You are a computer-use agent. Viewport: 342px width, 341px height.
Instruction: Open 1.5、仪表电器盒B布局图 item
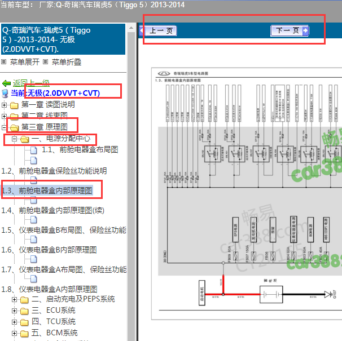64,230
